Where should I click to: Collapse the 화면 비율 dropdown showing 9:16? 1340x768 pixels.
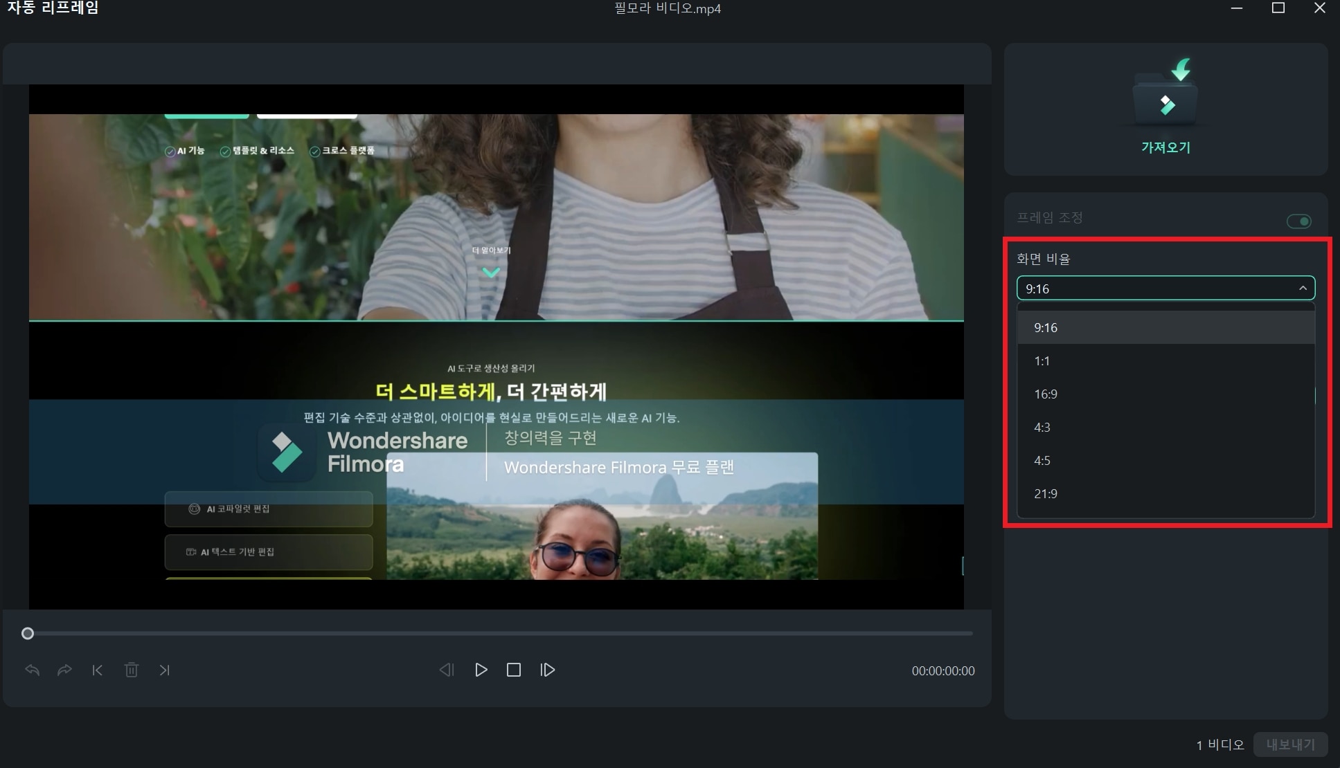click(x=1166, y=289)
